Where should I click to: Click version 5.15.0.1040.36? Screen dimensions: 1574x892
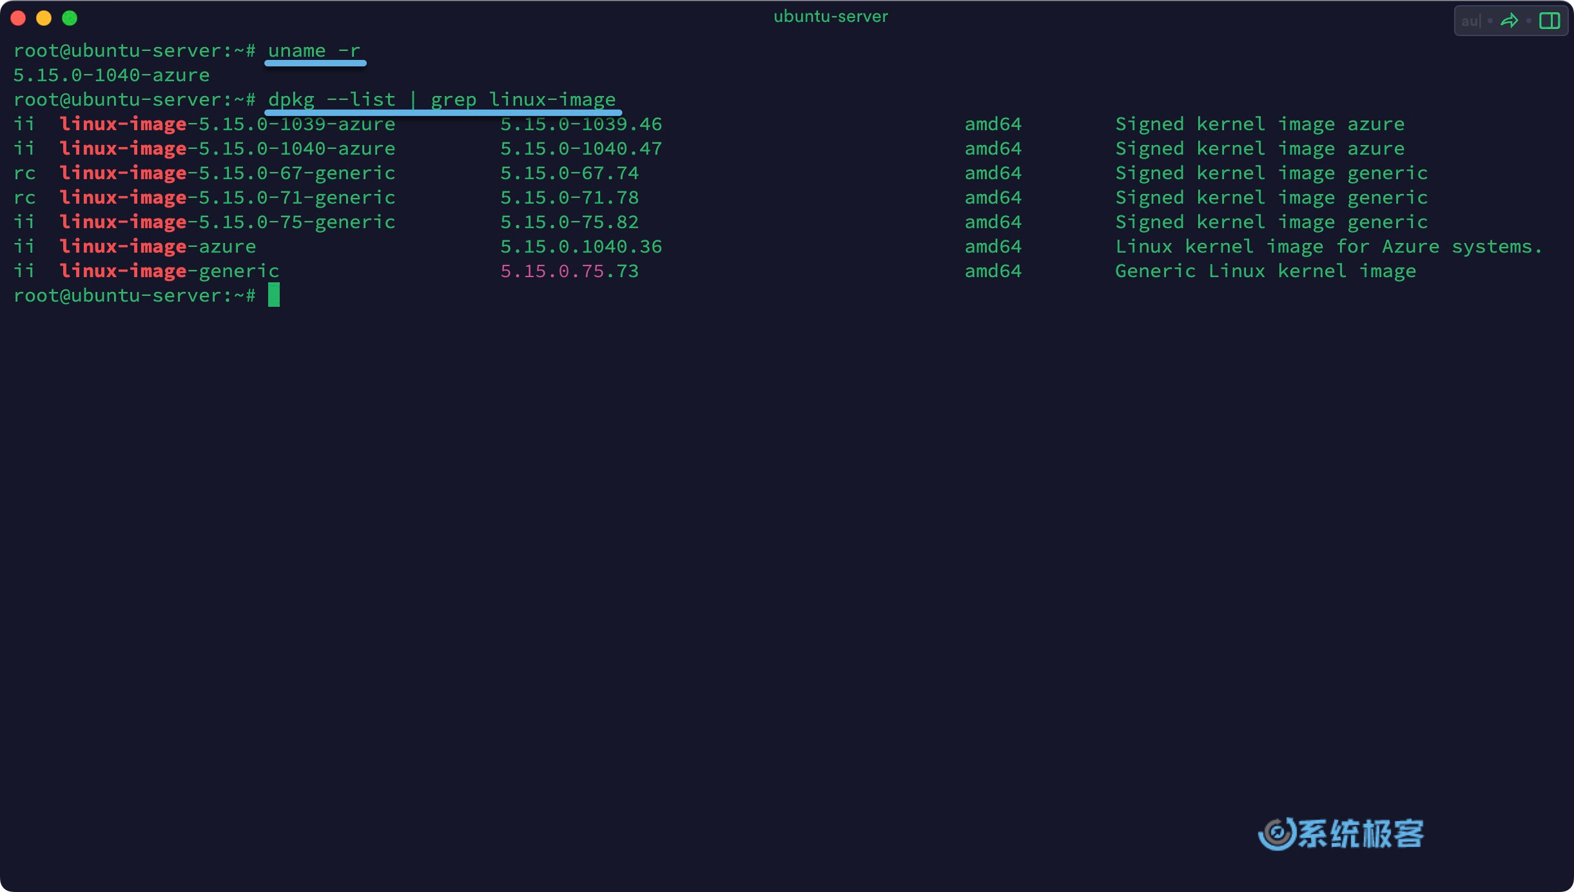[581, 246]
